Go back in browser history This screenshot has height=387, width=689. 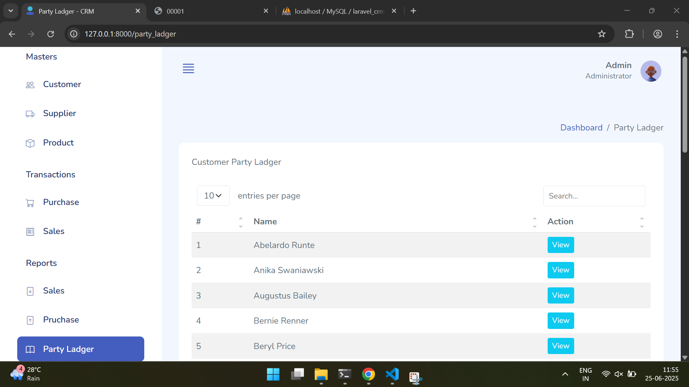click(x=12, y=34)
